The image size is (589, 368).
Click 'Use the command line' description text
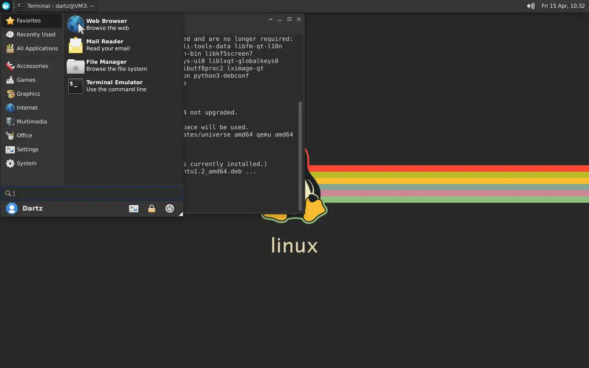pyautogui.click(x=116, y=90)
